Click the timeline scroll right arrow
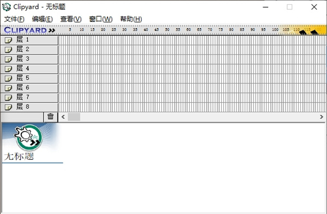This screenshot has height=214, width=327. click(x=322, y=117)
